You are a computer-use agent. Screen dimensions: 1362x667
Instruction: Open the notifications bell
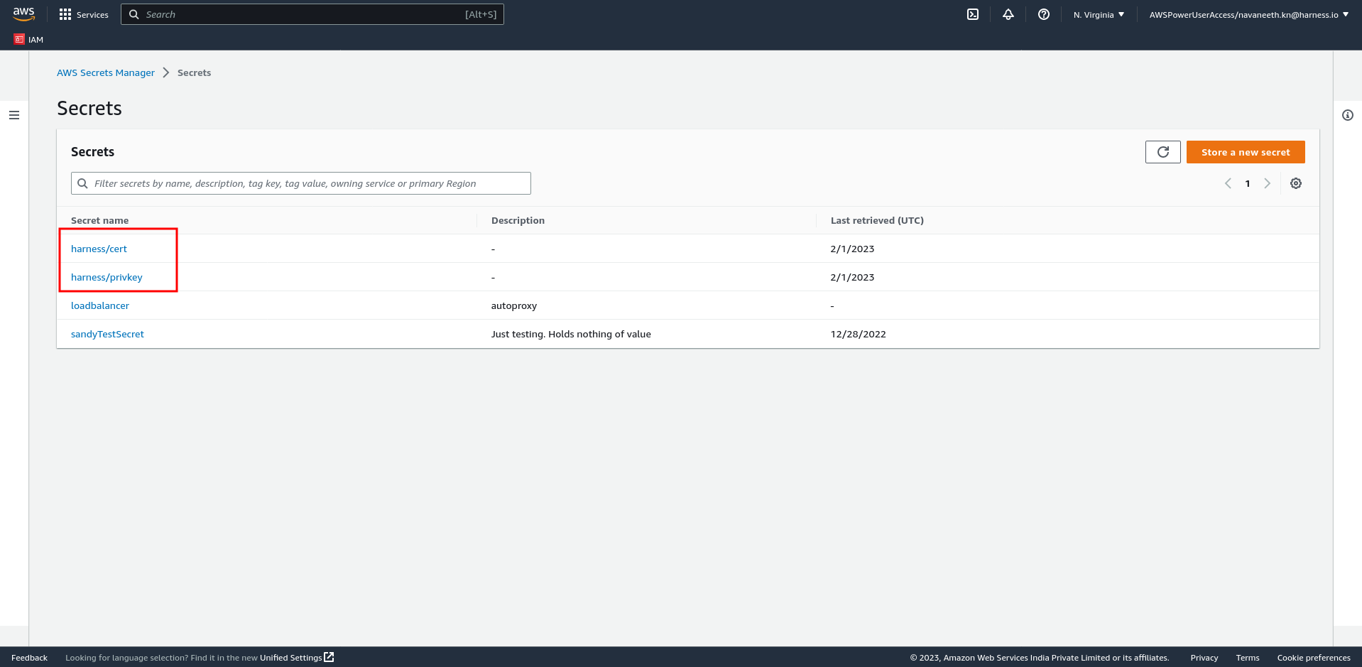[1008, 14]
